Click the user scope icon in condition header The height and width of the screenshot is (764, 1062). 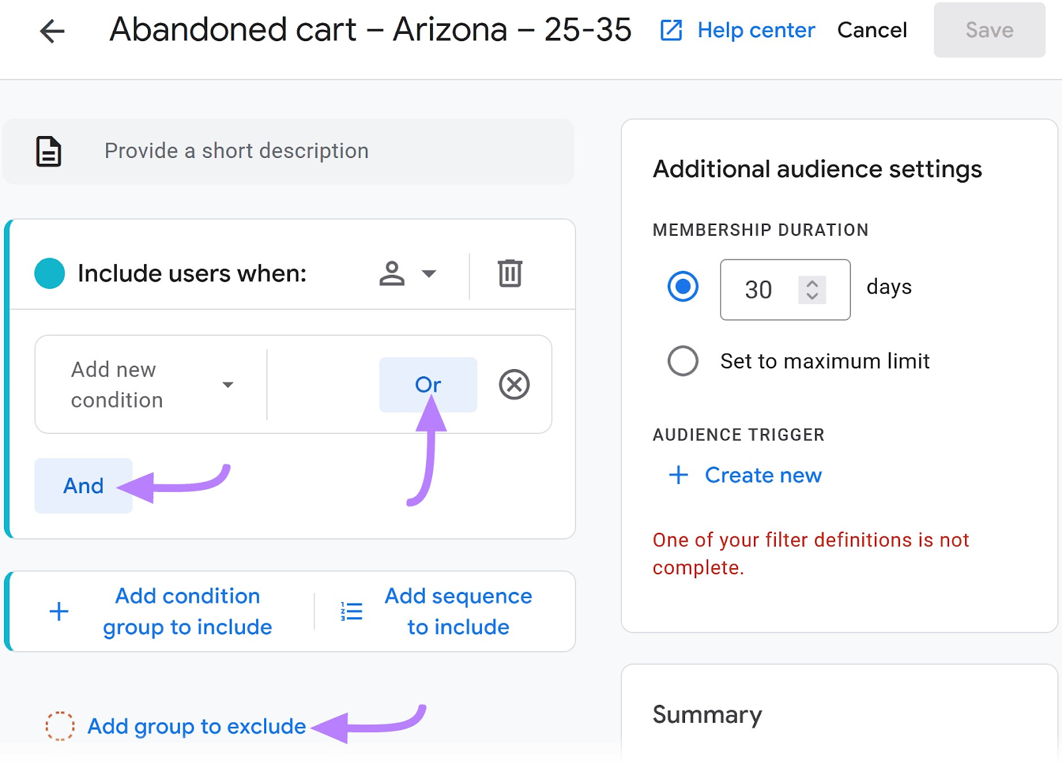pyautogui.click(x=392, y=273)
